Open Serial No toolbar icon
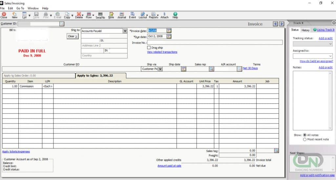This screenshot has height=180, width=336. (x=100, y=15)
